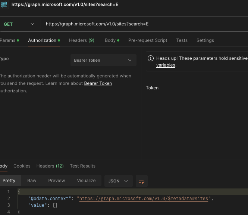This screenshot has width=248, height=215.
Task: Click the Token field label
Action: (x=152, y=88)
